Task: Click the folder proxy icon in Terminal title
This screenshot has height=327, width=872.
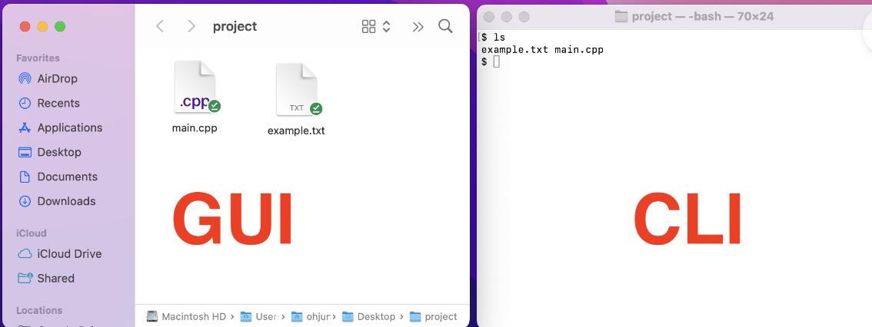Action: point(622,16)
